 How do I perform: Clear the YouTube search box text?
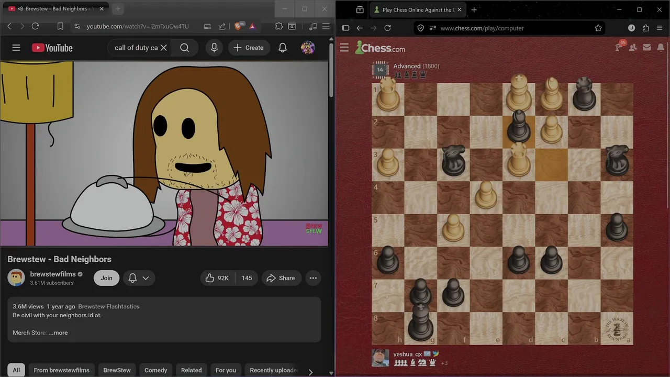pos(163,48)
